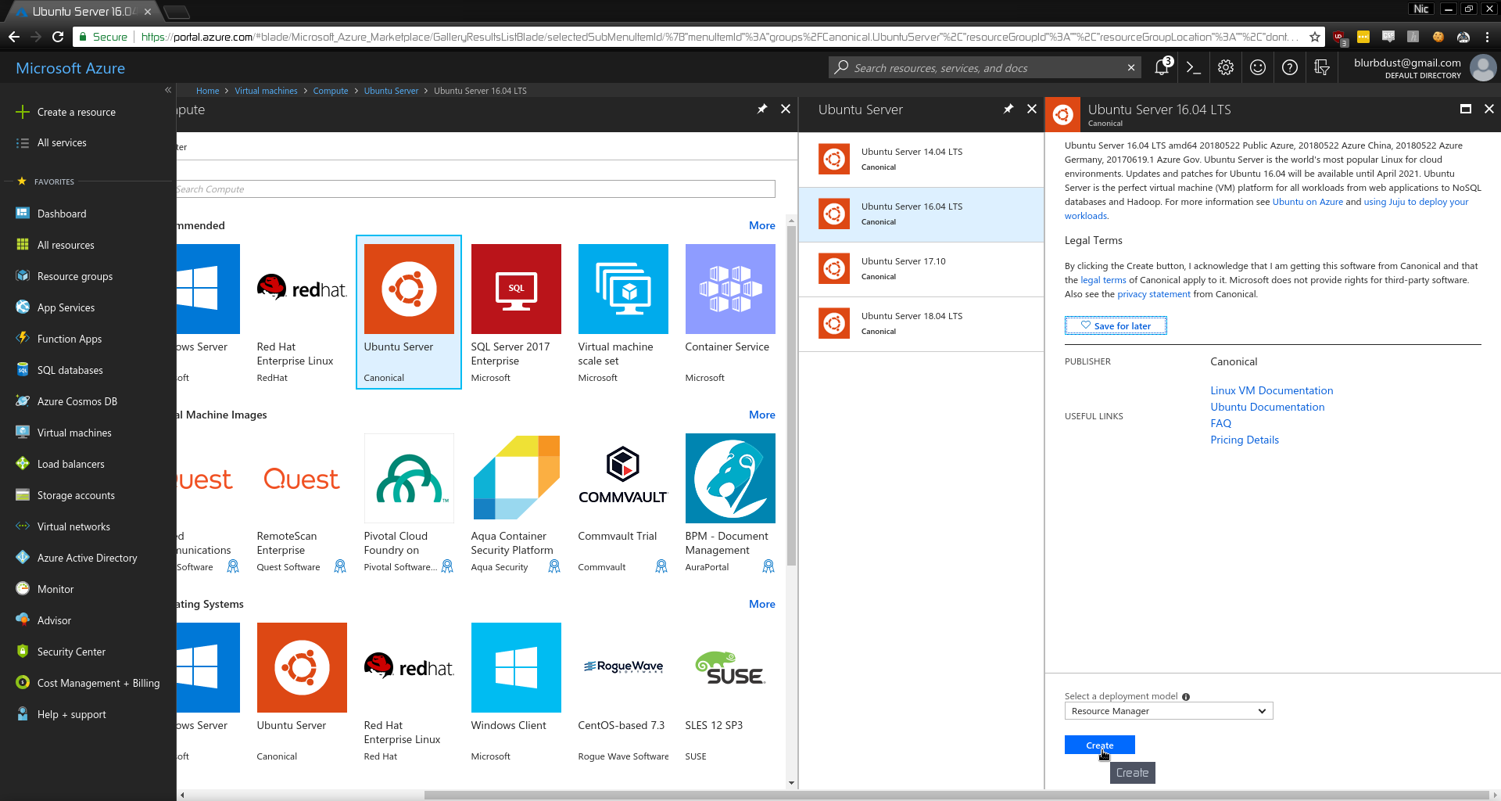Go to Resource groups
The height and width of the screenshot is (801, 1501).
(75, 276)
